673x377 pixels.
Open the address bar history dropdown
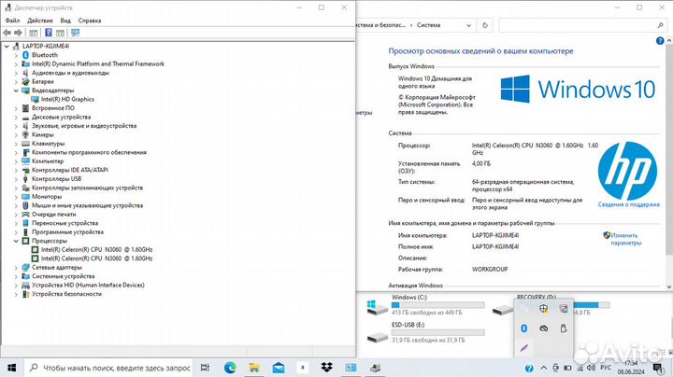(x=468, y=25)
